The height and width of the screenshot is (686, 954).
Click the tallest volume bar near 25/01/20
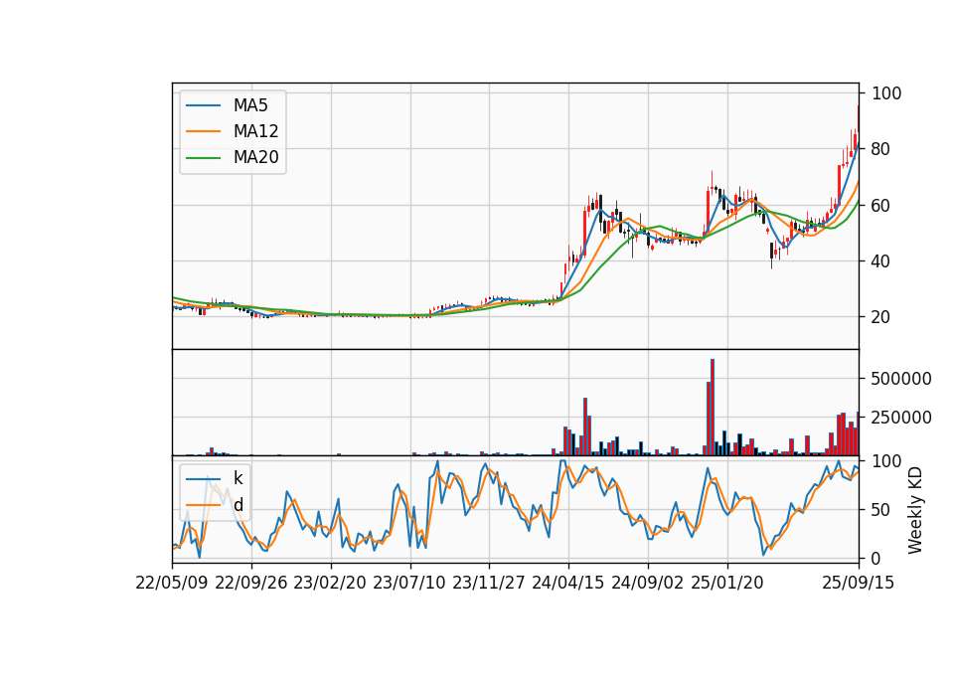click(x=713, y=408)
